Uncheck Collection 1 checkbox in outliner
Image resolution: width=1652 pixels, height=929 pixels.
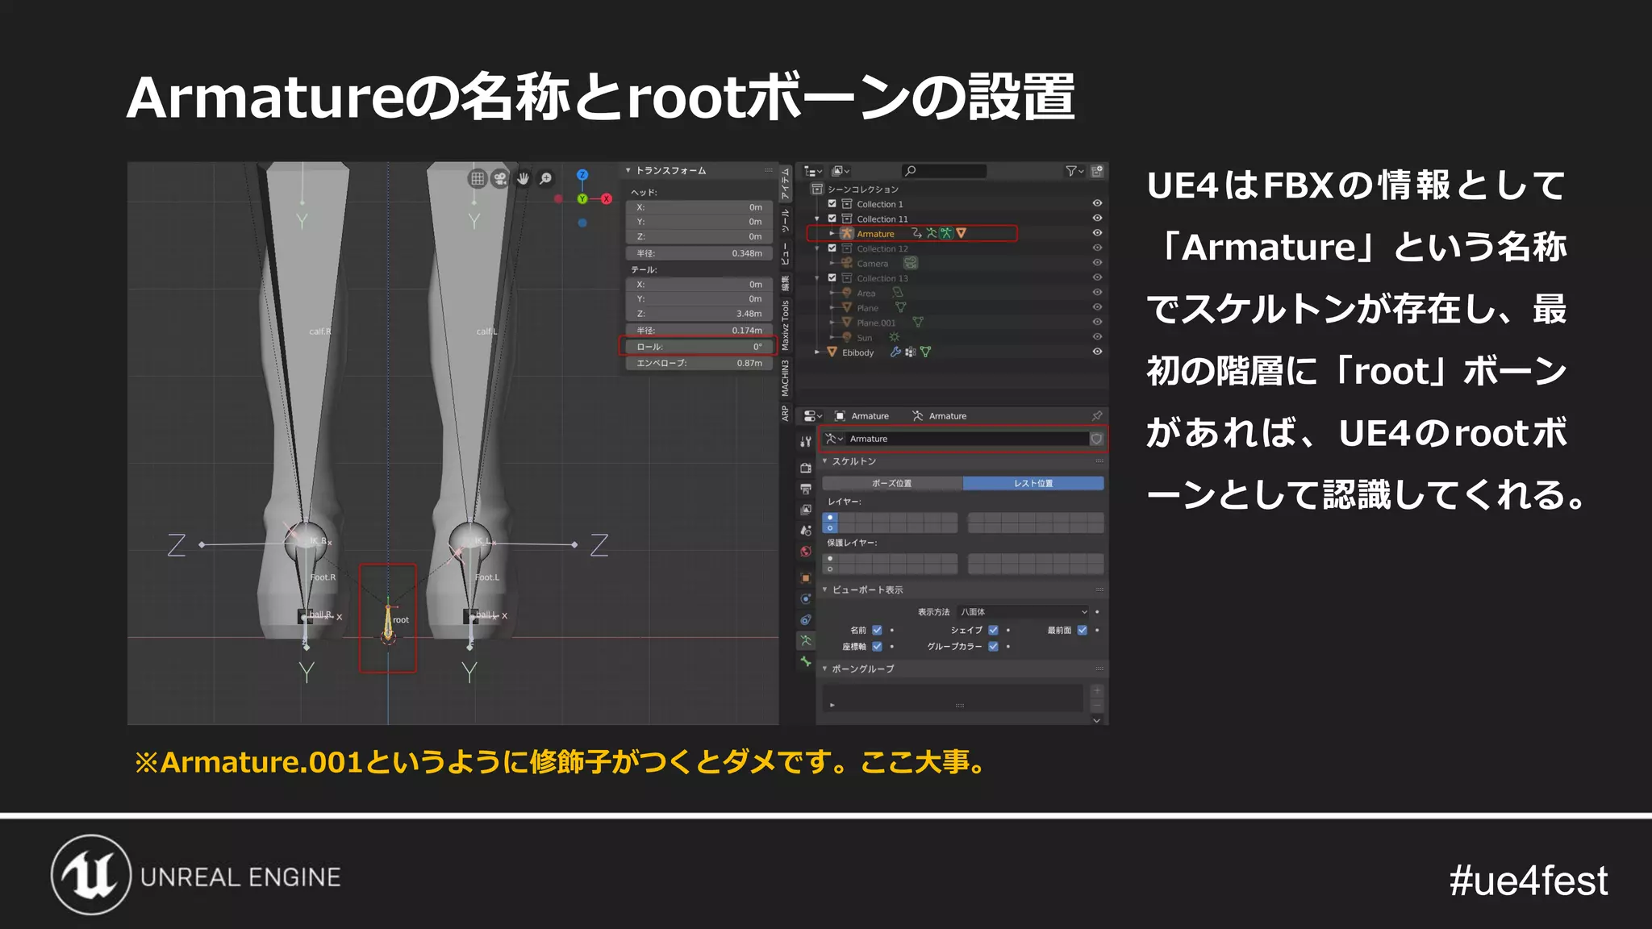click(832, 204)
